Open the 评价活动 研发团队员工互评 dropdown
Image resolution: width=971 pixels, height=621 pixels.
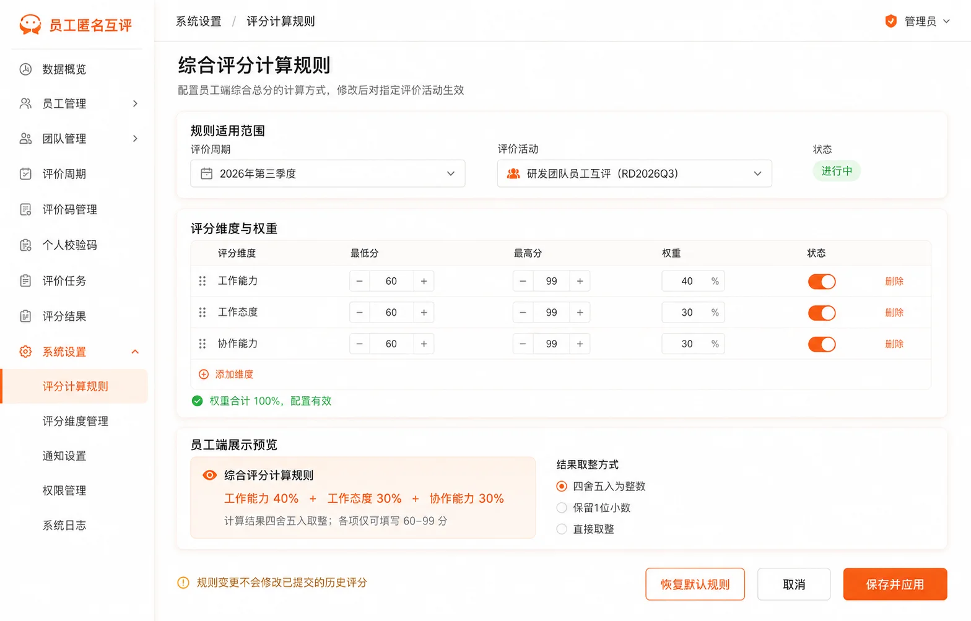click(x=634, y=173)
